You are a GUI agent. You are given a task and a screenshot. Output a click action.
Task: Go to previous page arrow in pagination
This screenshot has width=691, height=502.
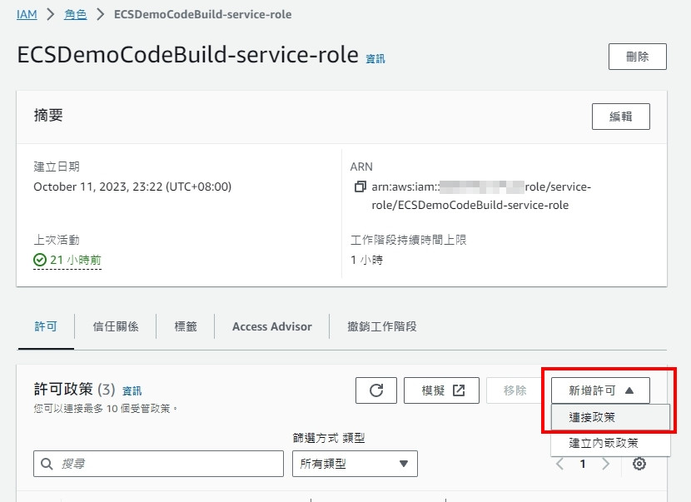pyautogui.click(x=559, y=464)
